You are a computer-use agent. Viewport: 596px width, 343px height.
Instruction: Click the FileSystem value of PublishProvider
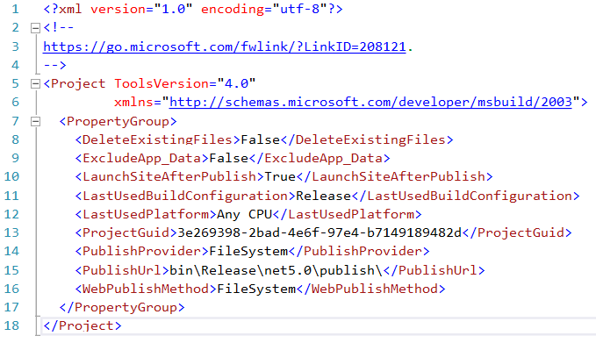tap(248, 252)
